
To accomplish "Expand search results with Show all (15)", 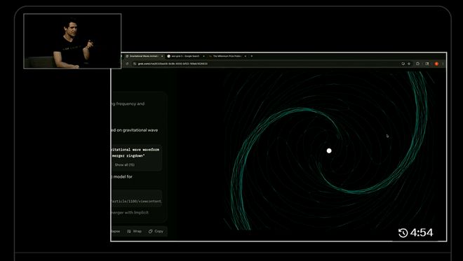I will point(125,164).
